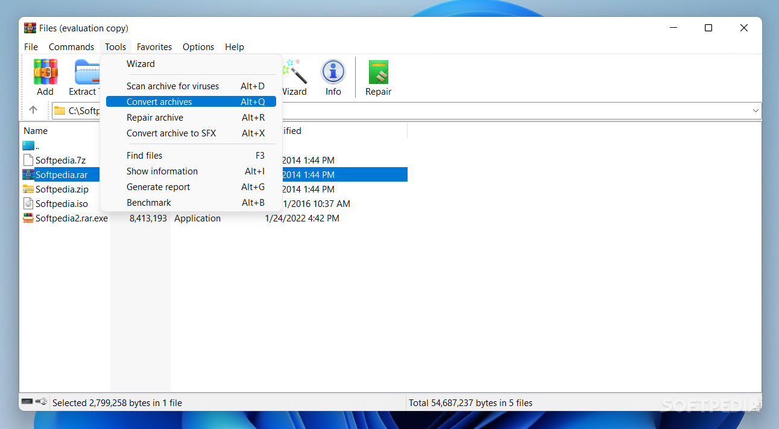This screenshot has height=429, width=779.
Task: Click the Repair toolbar icon
Action: click(379, 72)
